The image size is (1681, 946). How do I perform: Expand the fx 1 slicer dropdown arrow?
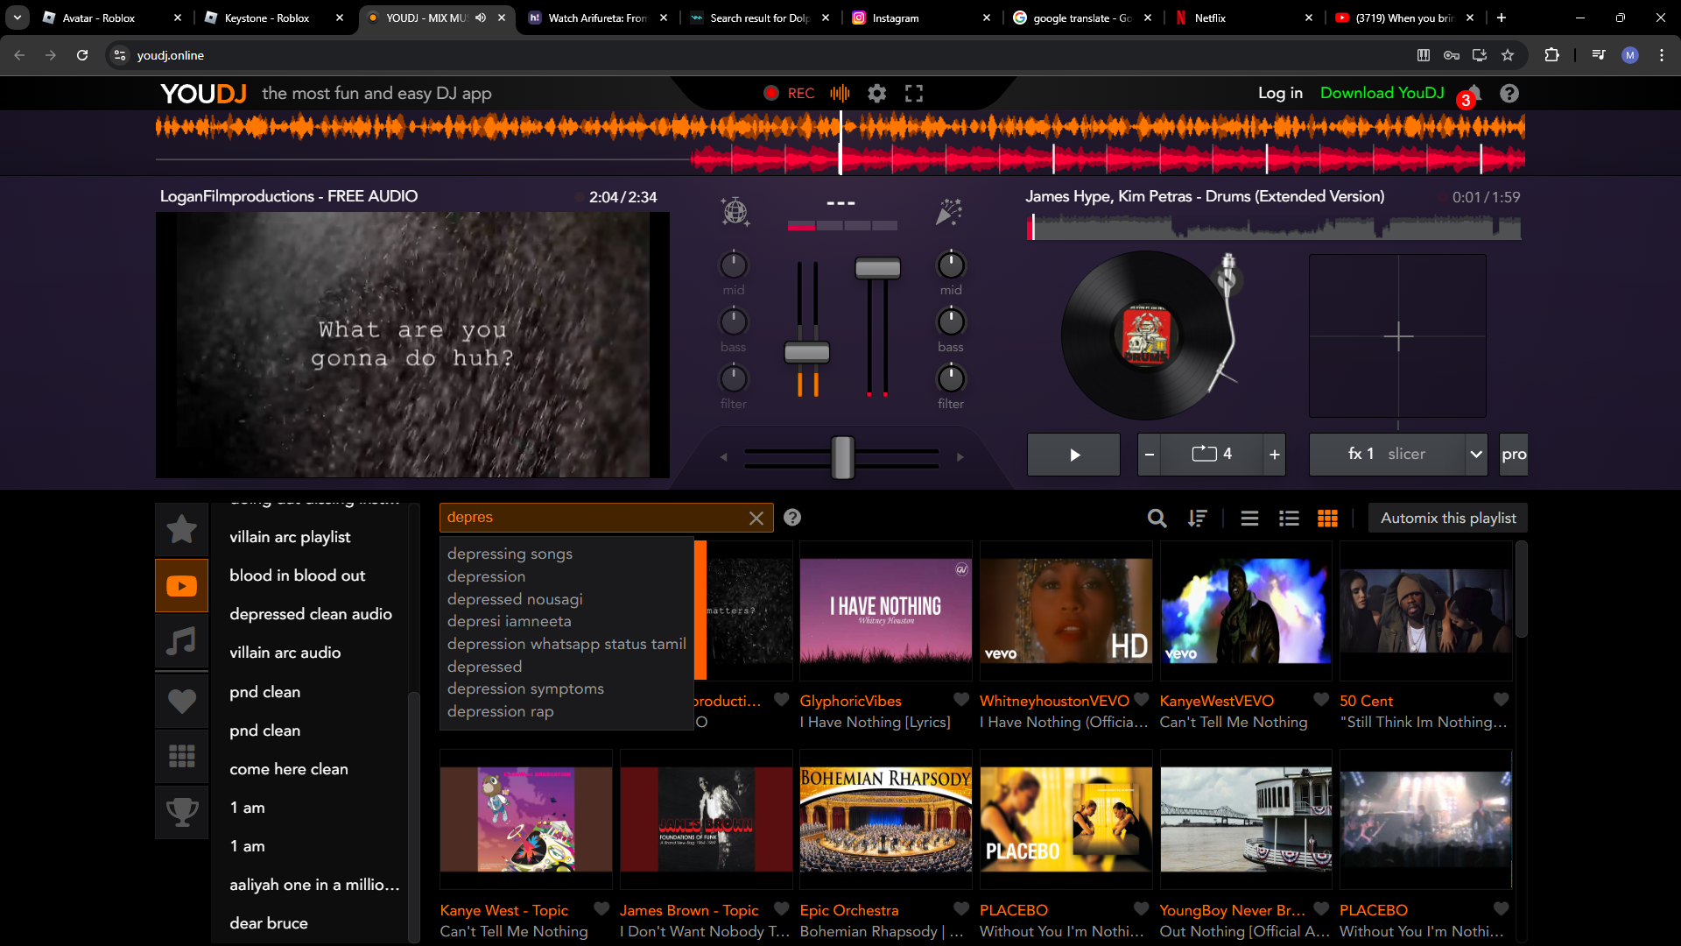[x=1476, y=455]
